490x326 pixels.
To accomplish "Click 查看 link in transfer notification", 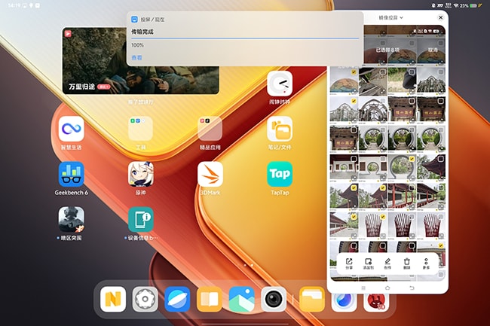I will 136,56.
